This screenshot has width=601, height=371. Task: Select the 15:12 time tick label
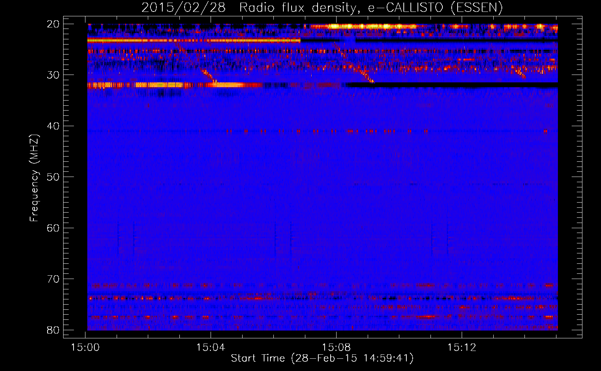pos(462,348)
